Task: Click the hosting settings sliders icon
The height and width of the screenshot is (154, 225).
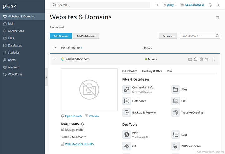Action: pyautogui.click(x=207, y=59)
